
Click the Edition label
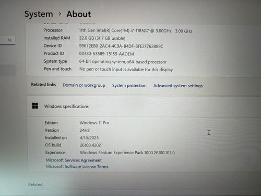(51, 123)
